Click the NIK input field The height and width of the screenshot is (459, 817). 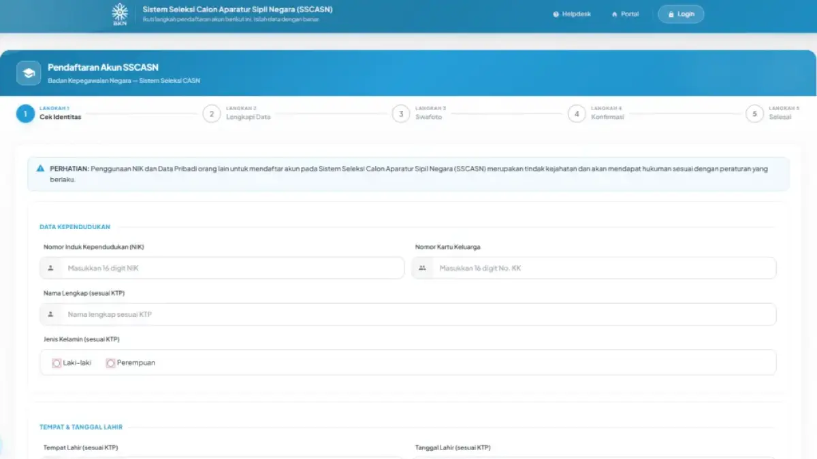click(x=222, y=268)
